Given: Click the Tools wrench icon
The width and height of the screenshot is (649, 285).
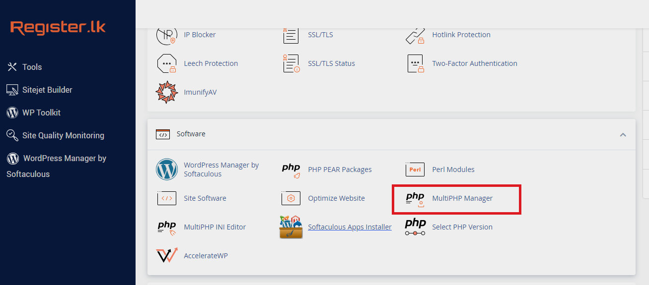Looking at the screenshot, I should tap(12, 67).
